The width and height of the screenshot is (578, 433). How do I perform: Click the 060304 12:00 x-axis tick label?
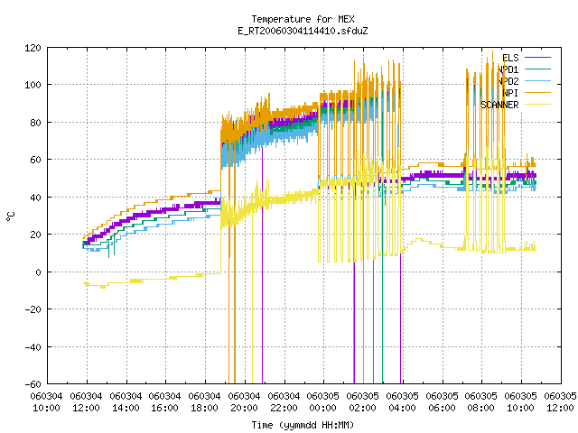(87, 402)
